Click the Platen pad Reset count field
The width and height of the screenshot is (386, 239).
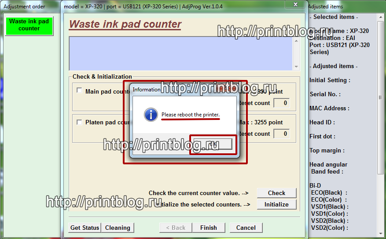(x=281, y=134)
